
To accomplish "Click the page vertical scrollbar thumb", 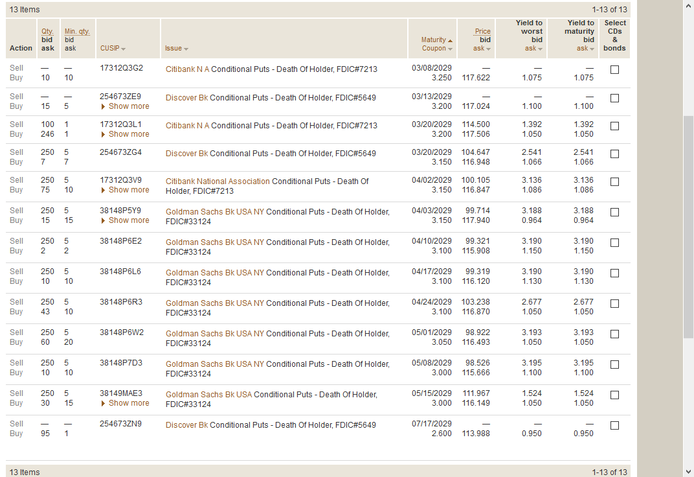I will [x=688, y=227].
